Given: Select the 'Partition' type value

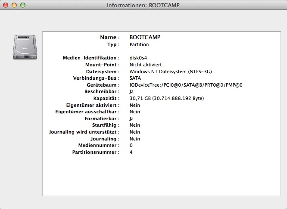Looking at the screenshot, I should tap(139, 44).
